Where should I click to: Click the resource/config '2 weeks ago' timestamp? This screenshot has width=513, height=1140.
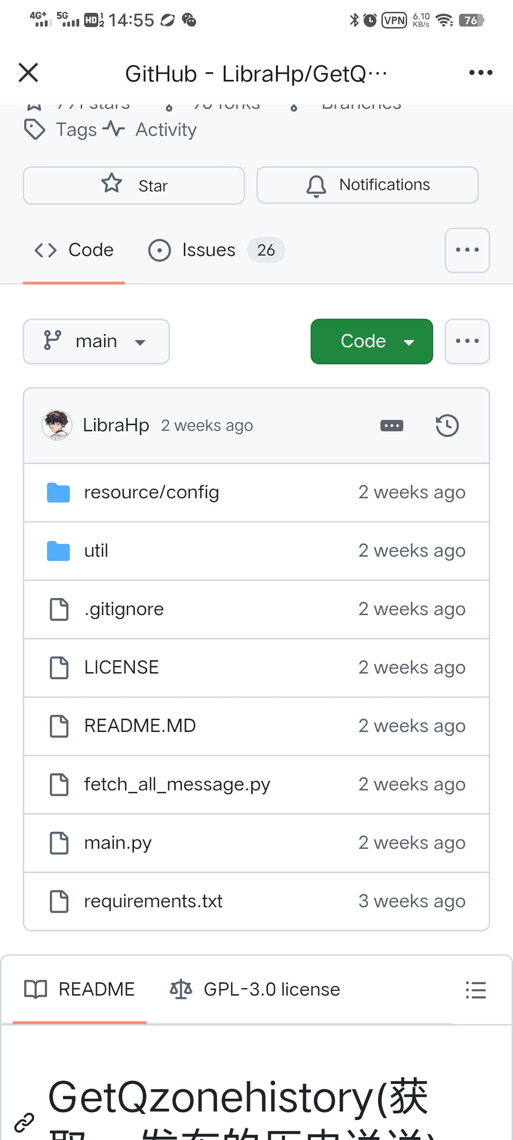[x=412, y=493]
